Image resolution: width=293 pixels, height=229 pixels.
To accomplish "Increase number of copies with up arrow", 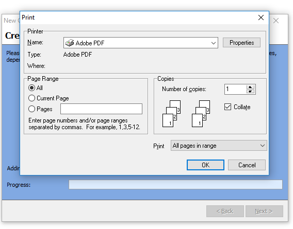I will [250, 87].
